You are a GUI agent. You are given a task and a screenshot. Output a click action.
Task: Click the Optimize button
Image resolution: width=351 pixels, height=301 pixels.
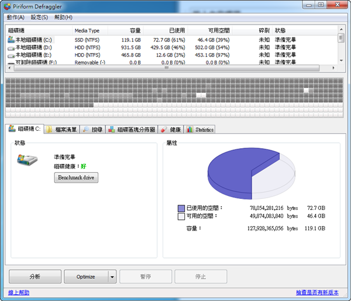pyautogui.click(x=86, y=276)
